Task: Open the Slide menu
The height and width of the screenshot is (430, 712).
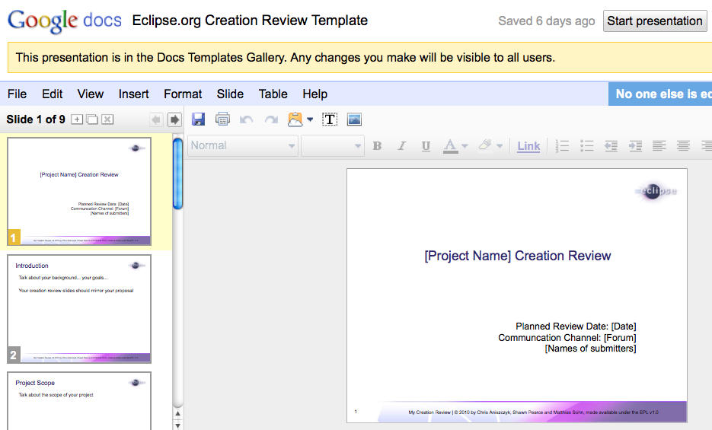Action: (230, 94)
